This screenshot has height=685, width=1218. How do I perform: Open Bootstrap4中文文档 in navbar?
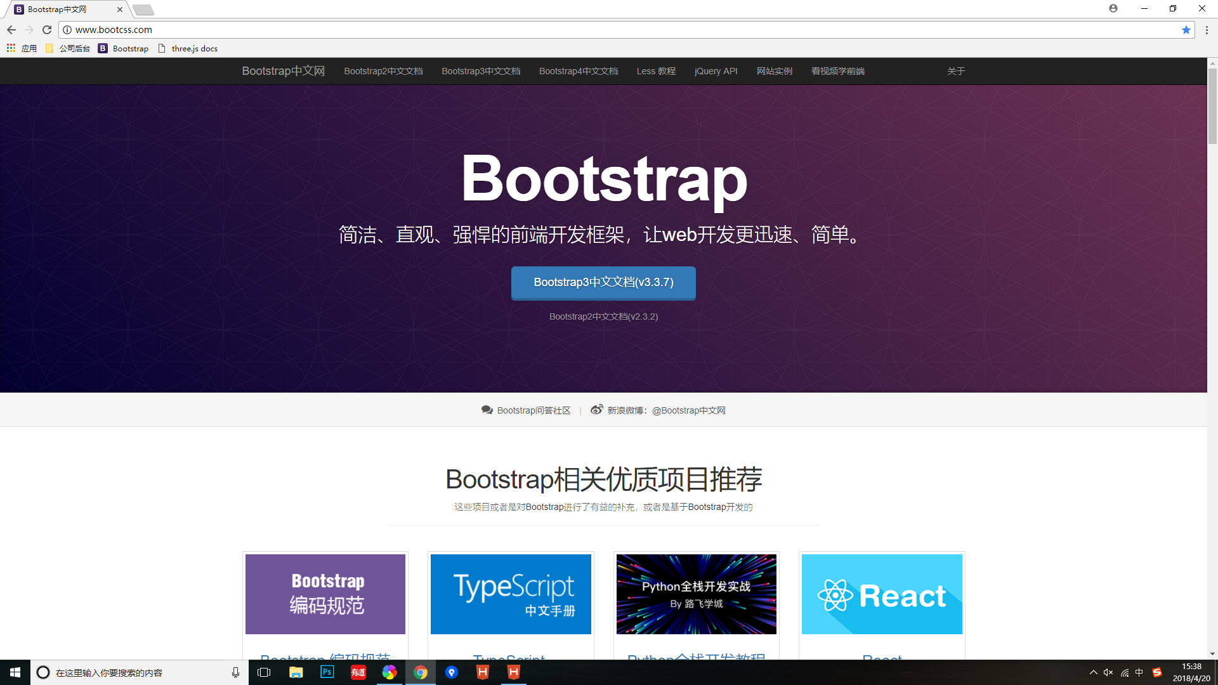click(579, 71)
